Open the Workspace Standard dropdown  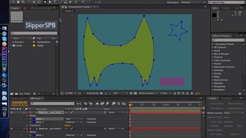(x=193, y=2)
